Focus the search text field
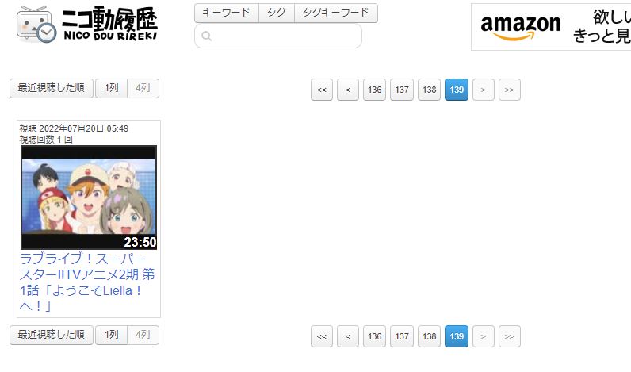631x372 pixels. click(x=278, y=36)
